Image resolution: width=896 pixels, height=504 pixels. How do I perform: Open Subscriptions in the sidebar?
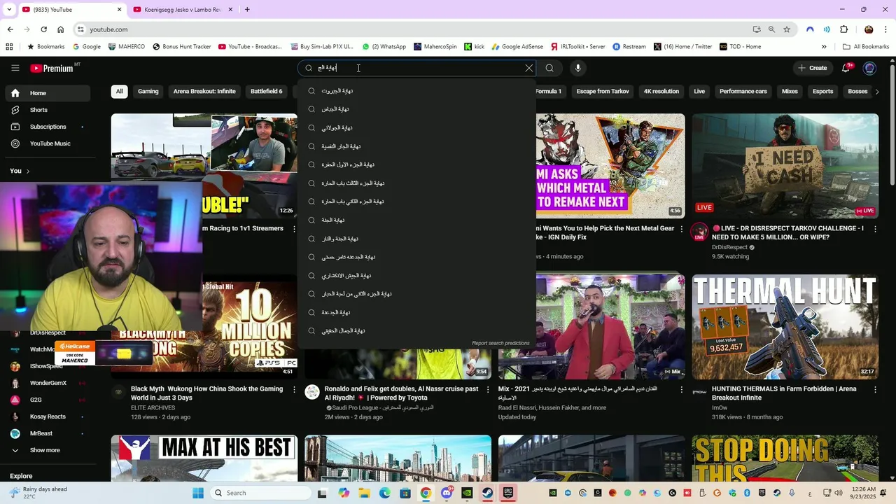point(48,127)
